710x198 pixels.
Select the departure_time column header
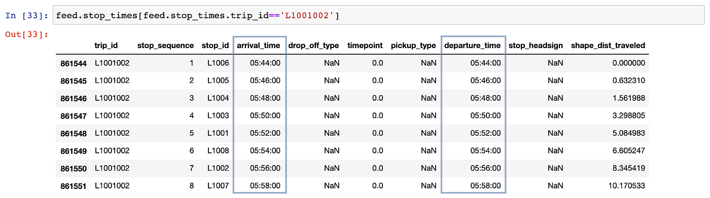473,46
